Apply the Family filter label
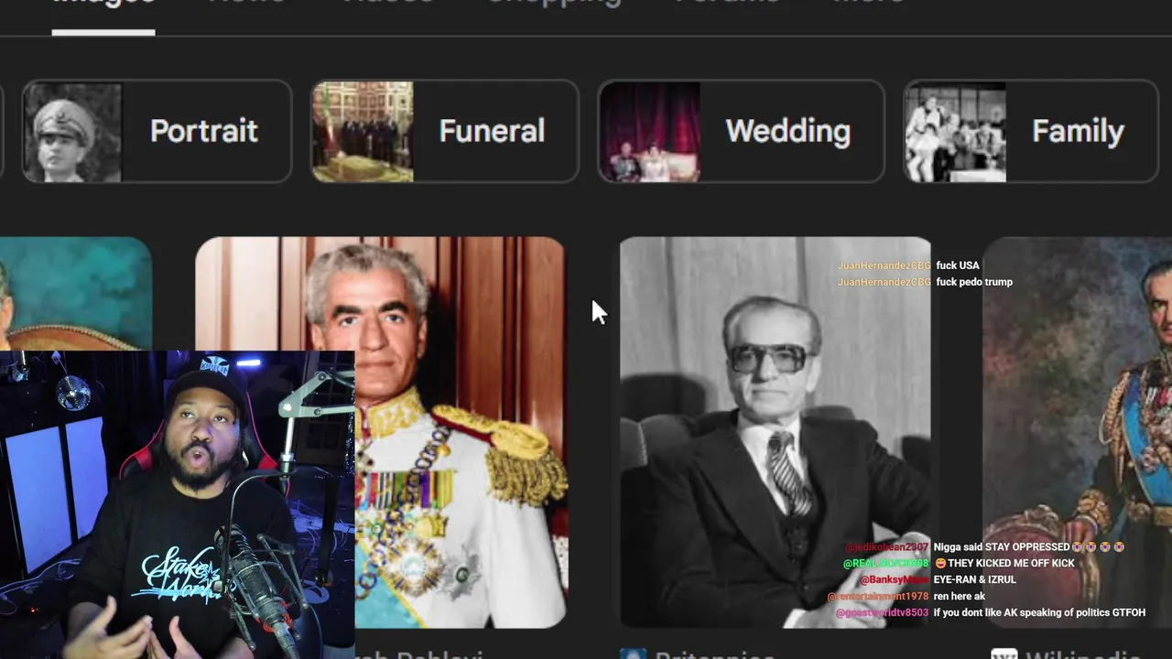Image resolution: width=1172 pixels, height=659 pixels. [x=1078, y=132]
